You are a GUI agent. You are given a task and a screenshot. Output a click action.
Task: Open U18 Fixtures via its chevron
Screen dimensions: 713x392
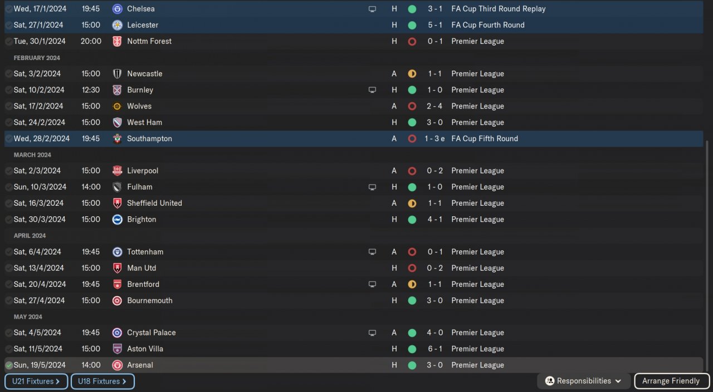(124, 381)
